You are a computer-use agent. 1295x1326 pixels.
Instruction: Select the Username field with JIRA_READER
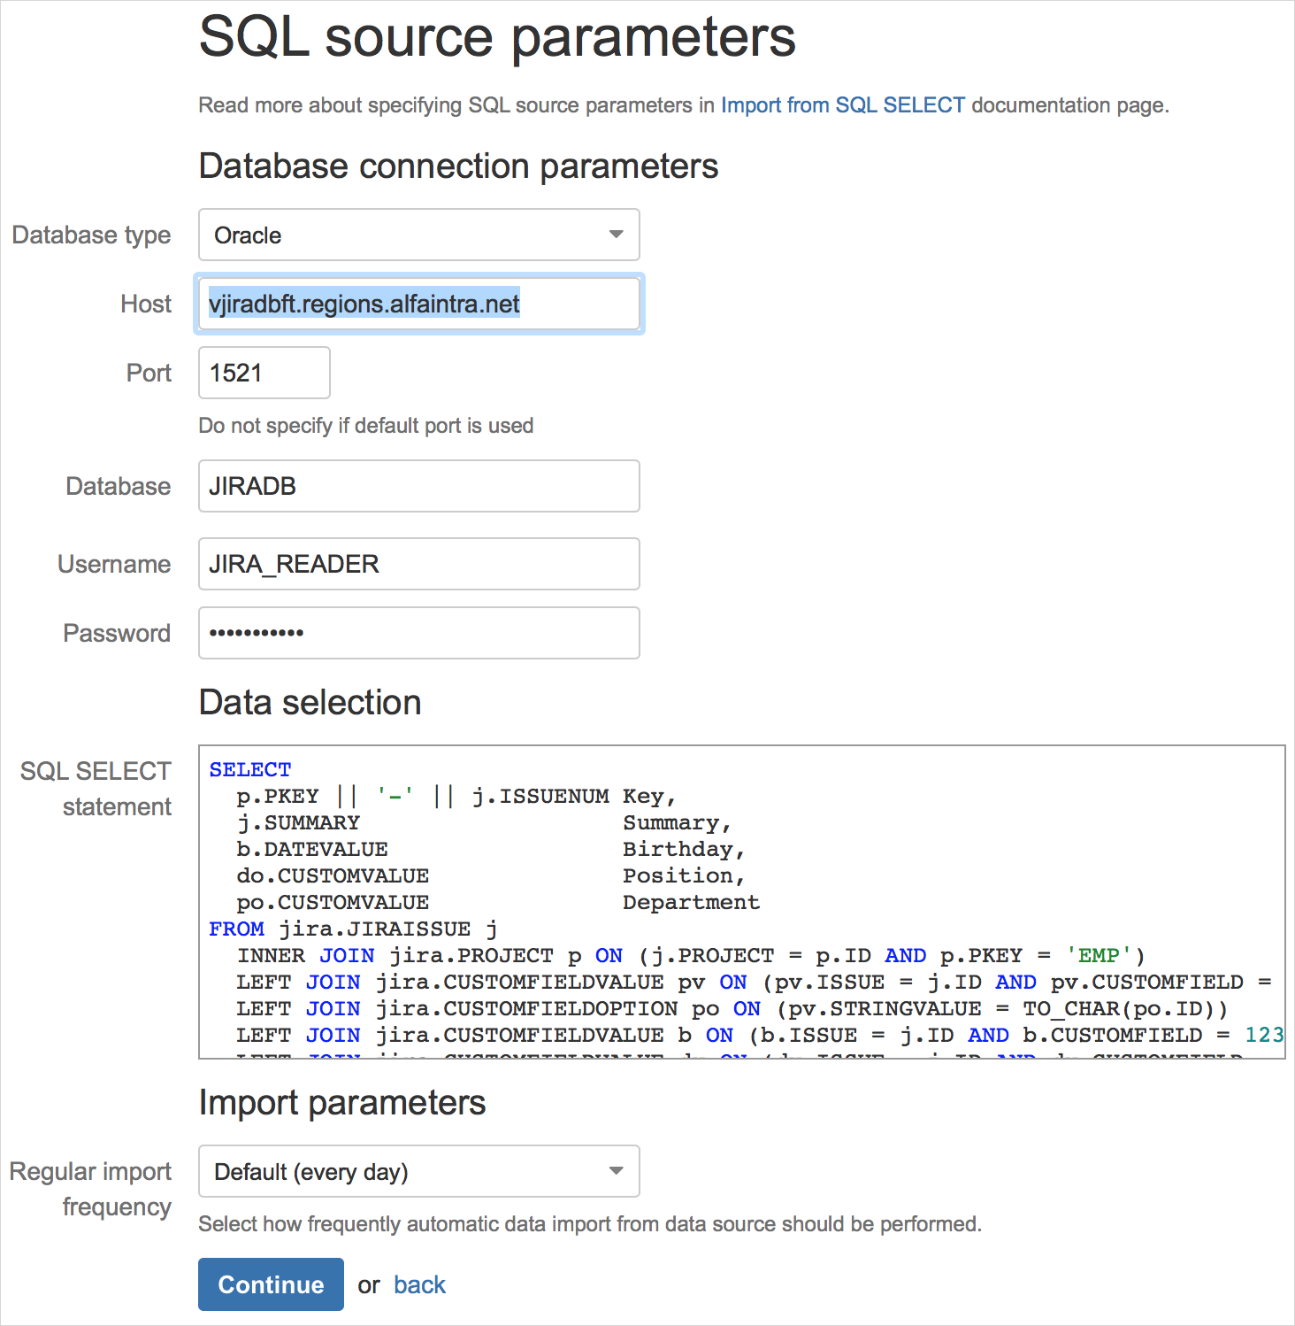pos(418,564)
